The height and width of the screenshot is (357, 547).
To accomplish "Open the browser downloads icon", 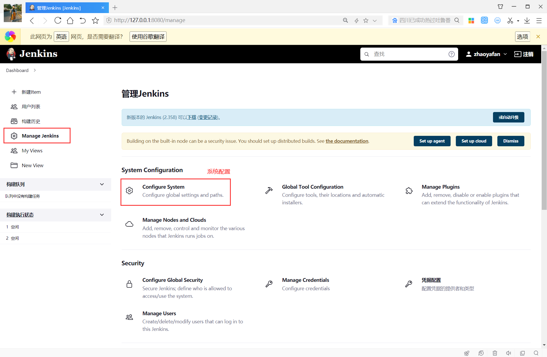I will (x=527, y=20).
